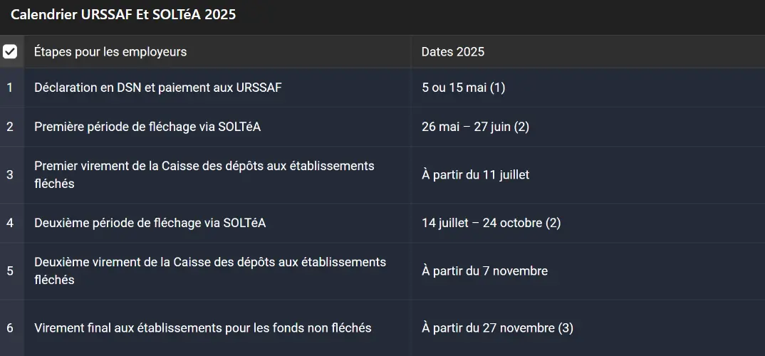
Task: Click 'Première période de fléchage via SOLTéA' cell
Action: coord(147,127)
